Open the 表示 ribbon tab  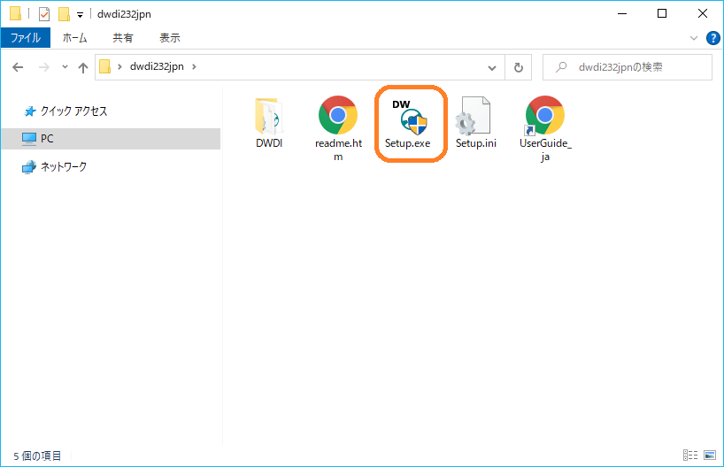169,38
